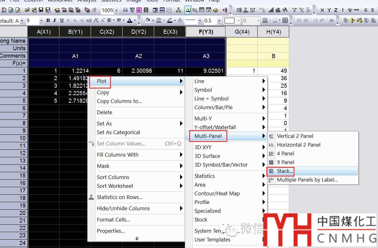Choose Stack... from Multi-Panel submenu
378x248 pixels.
coord(285,171)
